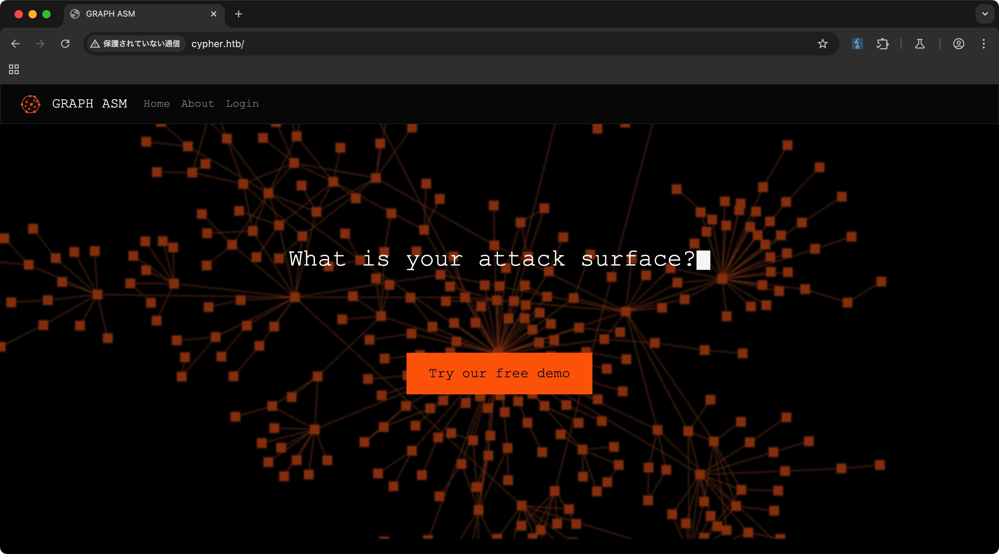This screenshot has width=999, height=554.
Task: Open Chrome three-dot menu
Action: pyautogui.click(x=983, y=44)
